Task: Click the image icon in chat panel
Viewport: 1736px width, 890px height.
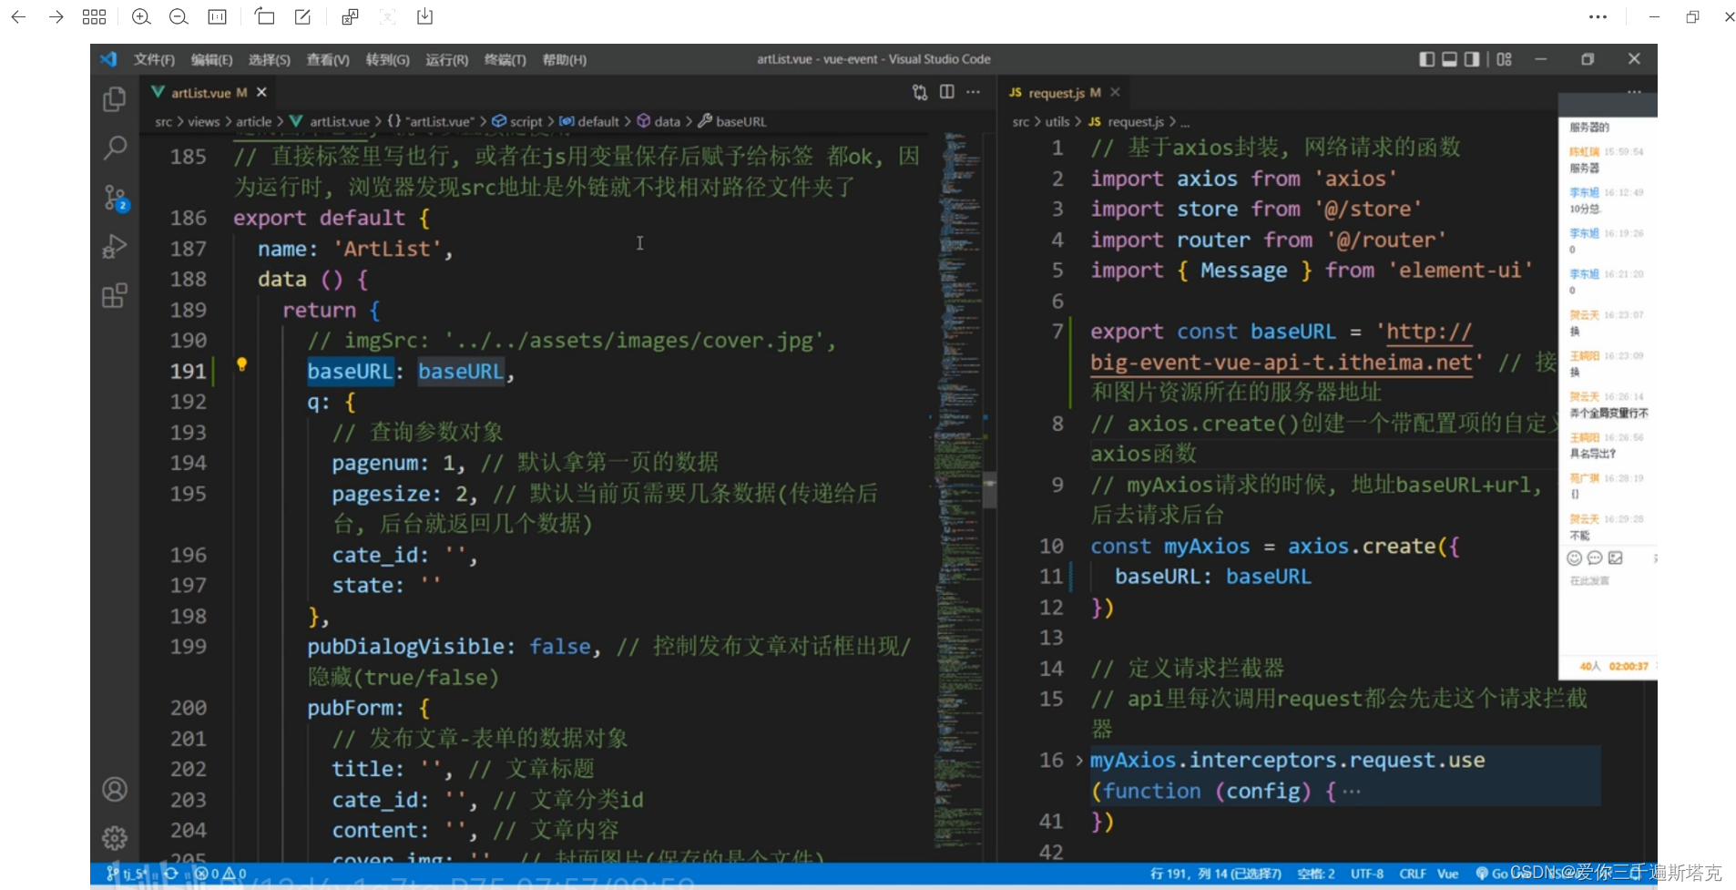Action: [1616, 558]
